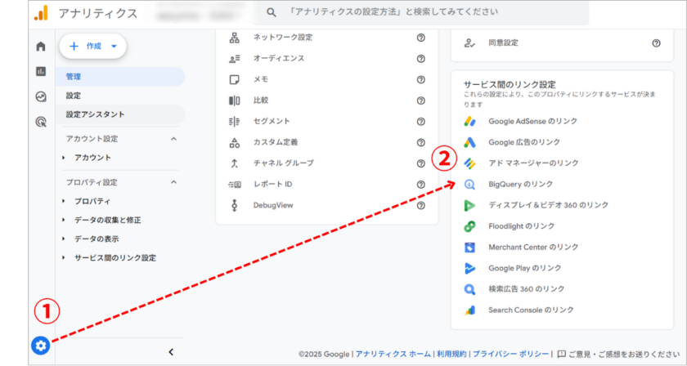Image resolution: width=687 pixels, height=366 pixels.
Task: Open the Explore icon in left rail
Action: 40,96
